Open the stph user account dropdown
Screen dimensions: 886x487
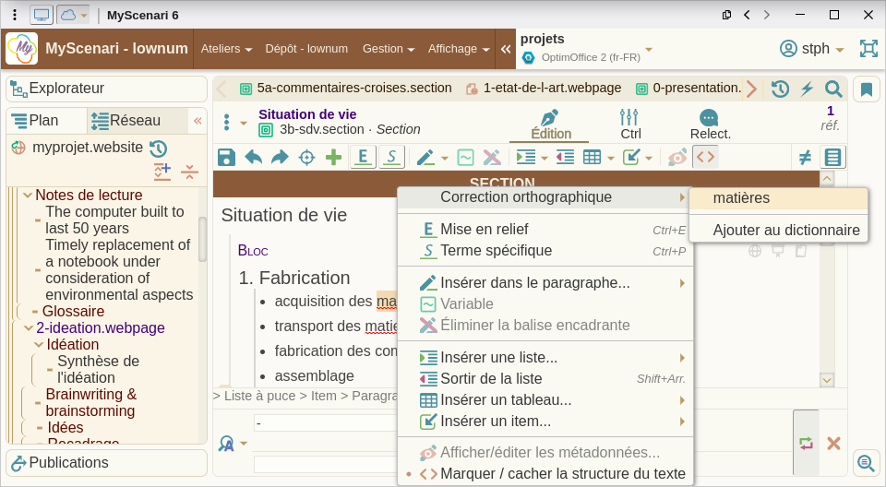pyautogui.click(x=813, y=49)
